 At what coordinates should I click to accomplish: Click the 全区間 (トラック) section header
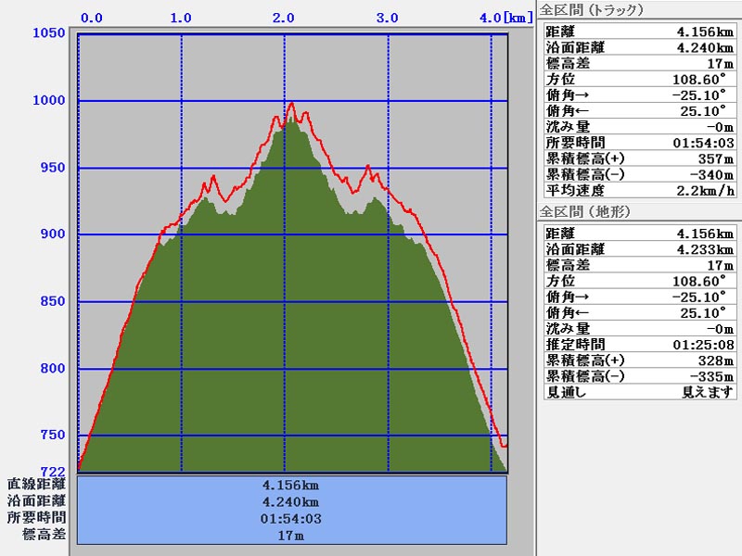(x=591, y=10)
